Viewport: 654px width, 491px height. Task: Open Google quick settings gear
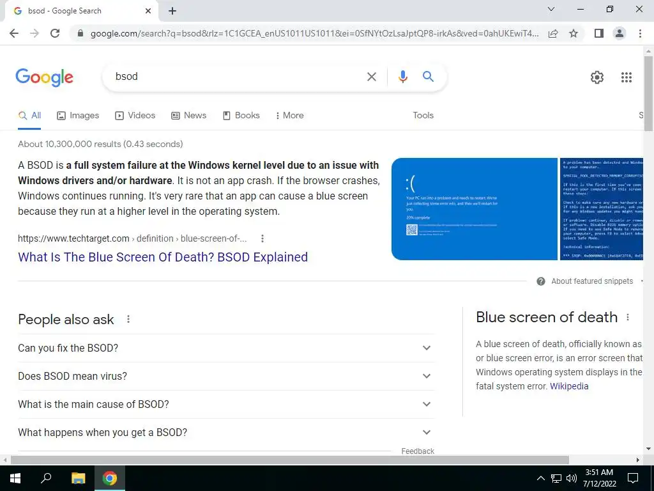pos(597,77)
